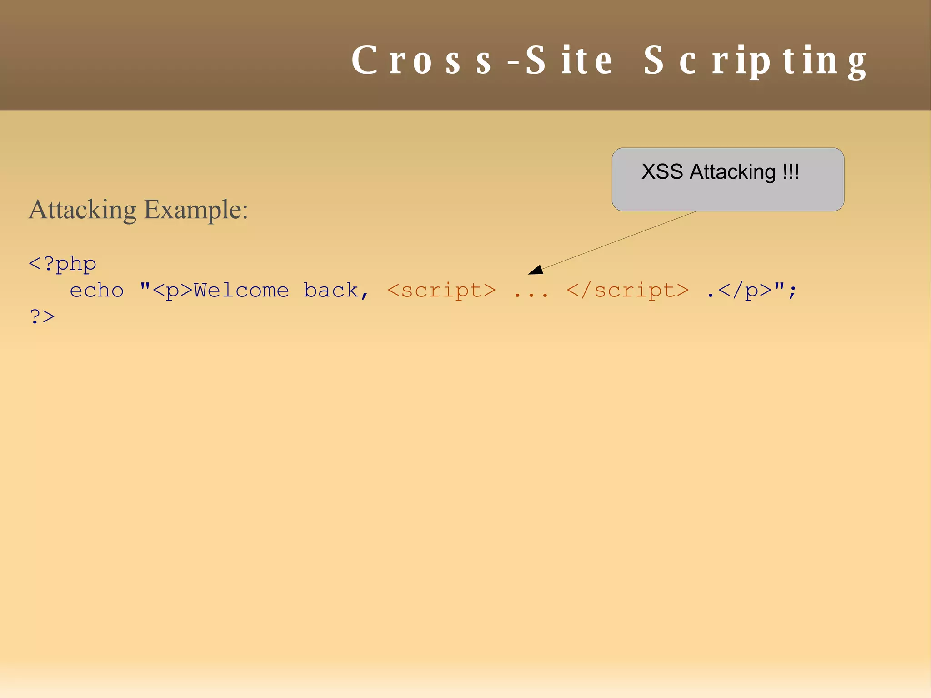This screenshot has height=698, width=931.
Task: Click the '"<p>Welcome back,' code text
Action: [255, 291]
